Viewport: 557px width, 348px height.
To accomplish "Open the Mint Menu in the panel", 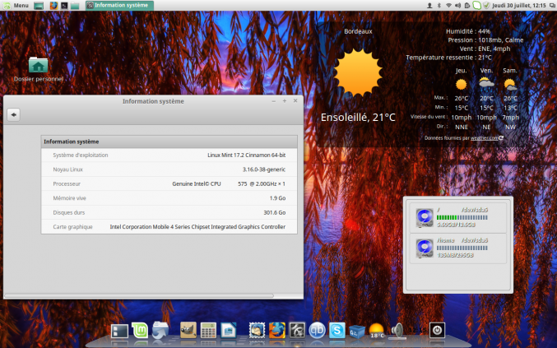I will pos(16,5).
